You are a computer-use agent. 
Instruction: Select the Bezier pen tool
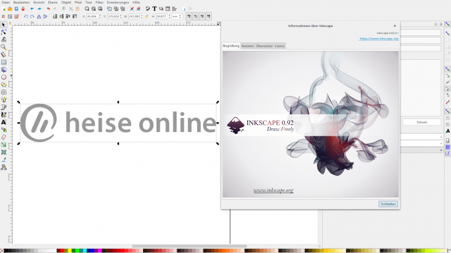[4, 107]
